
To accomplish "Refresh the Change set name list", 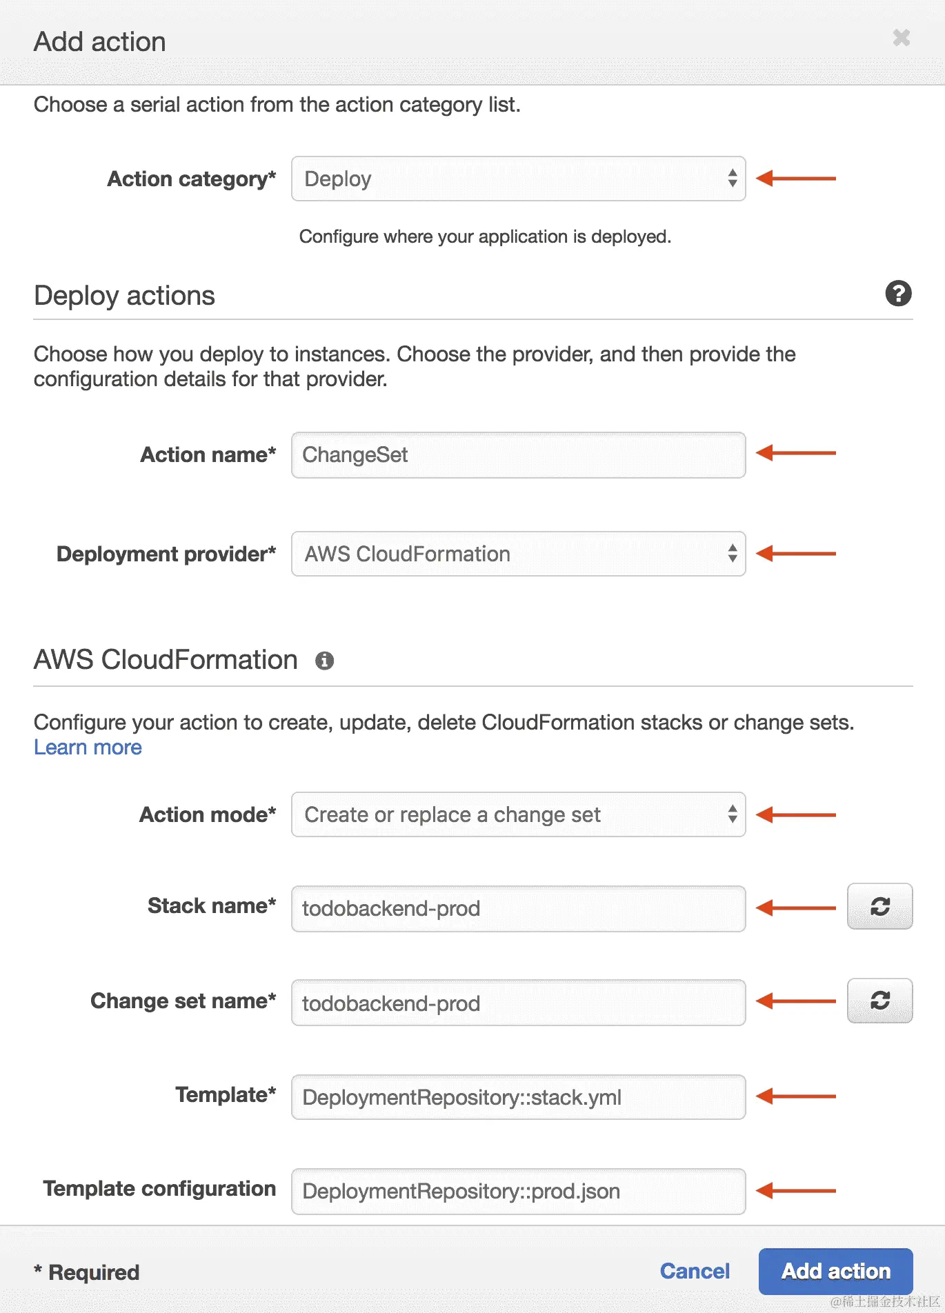I will coord(879,1001).
